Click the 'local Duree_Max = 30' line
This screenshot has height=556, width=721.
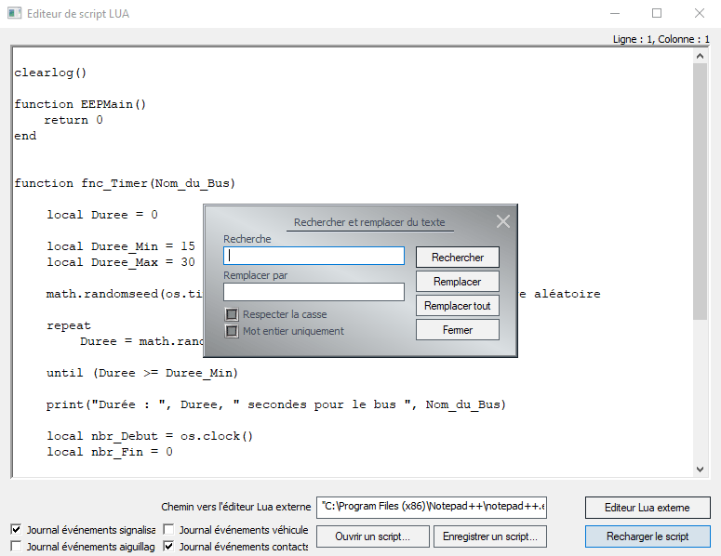tap(121, 262)
